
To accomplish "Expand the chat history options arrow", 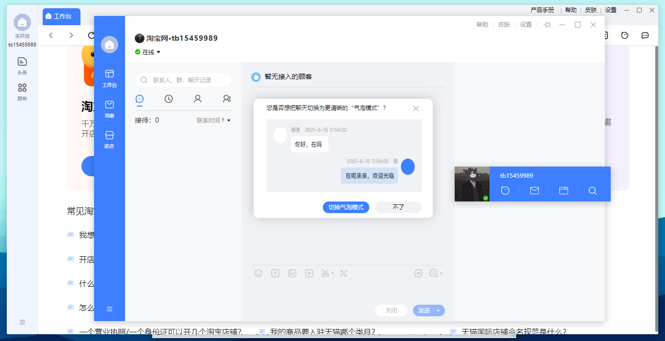I will pos(441,273).
